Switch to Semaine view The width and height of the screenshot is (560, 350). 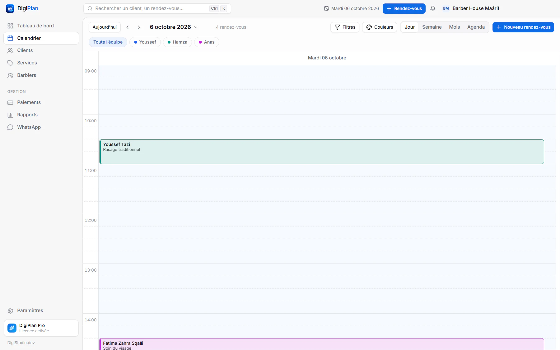(x=432, y=27)
